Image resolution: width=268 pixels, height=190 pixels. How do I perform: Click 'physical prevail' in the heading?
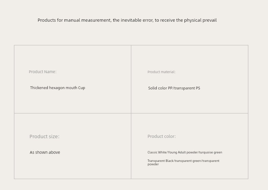click(x=200, y=20)
